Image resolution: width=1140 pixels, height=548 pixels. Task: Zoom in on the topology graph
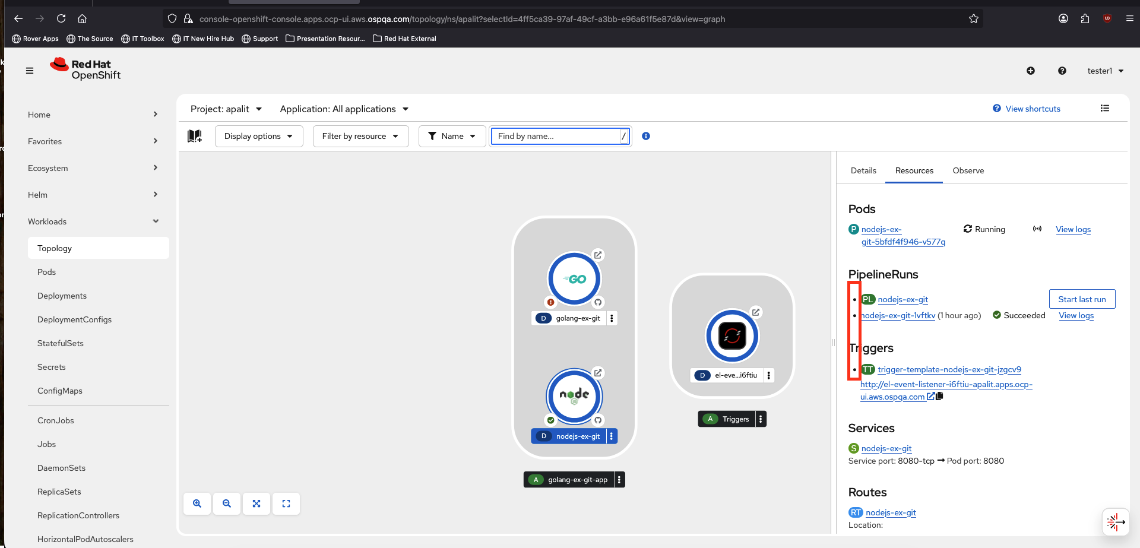(x=197, y=503)
